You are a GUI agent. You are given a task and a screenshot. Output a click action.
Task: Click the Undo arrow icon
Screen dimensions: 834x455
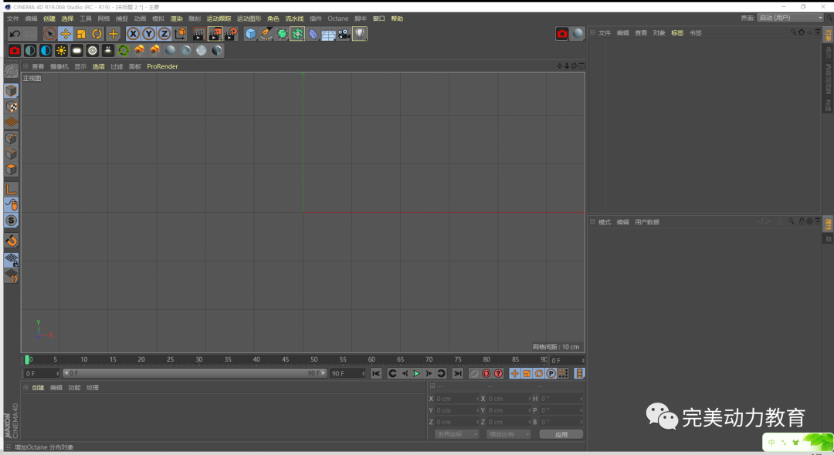[x=15, y=34]
